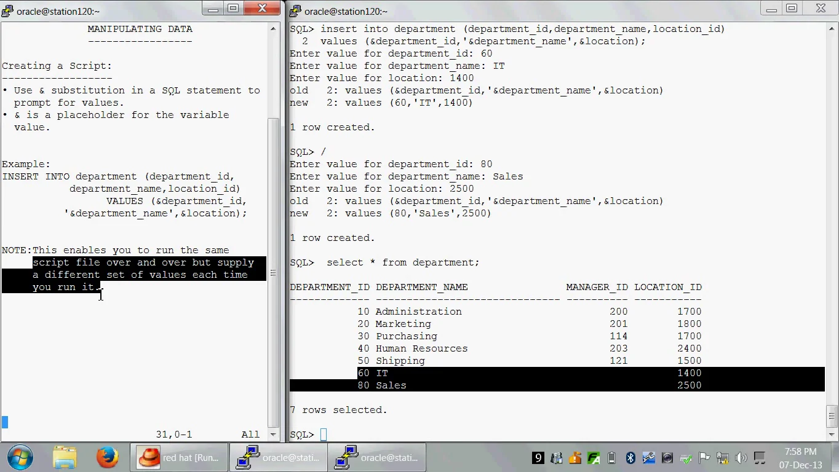The image size is (839, 472).
Task: Click the highlighted '80 Sales' row
Action: click(557, 385)
